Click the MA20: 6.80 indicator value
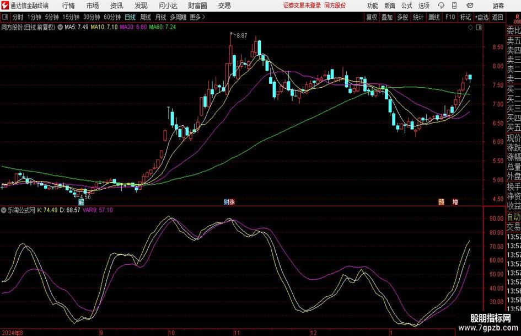The image size is (521, 336). [x=133, y=27]
